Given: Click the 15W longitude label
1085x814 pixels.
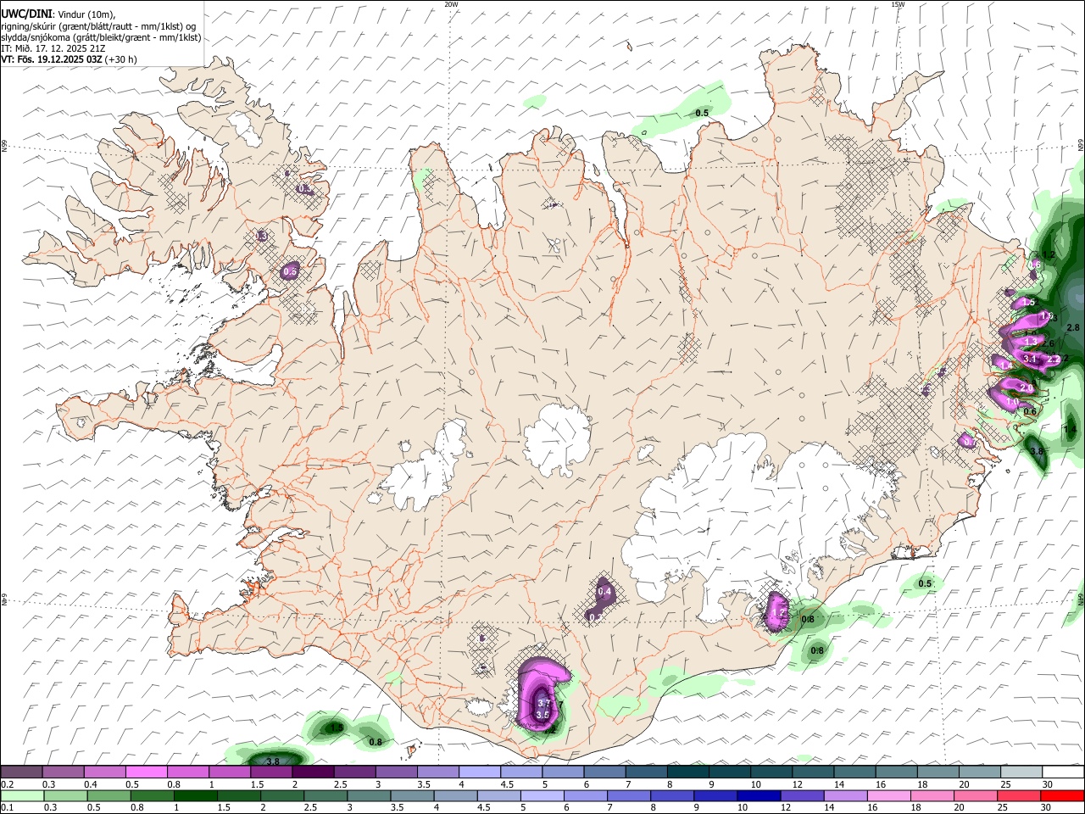Looking at the screenshot, I should coord(898,4).
